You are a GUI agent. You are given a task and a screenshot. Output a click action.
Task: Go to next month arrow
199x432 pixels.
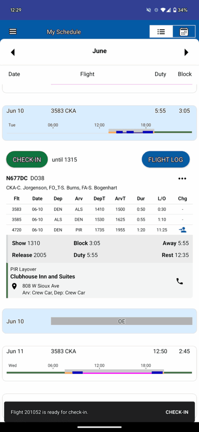click(186, 52)
